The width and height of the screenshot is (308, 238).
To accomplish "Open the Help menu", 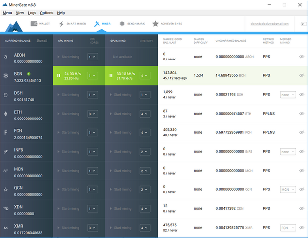I will tap(61, 13).
